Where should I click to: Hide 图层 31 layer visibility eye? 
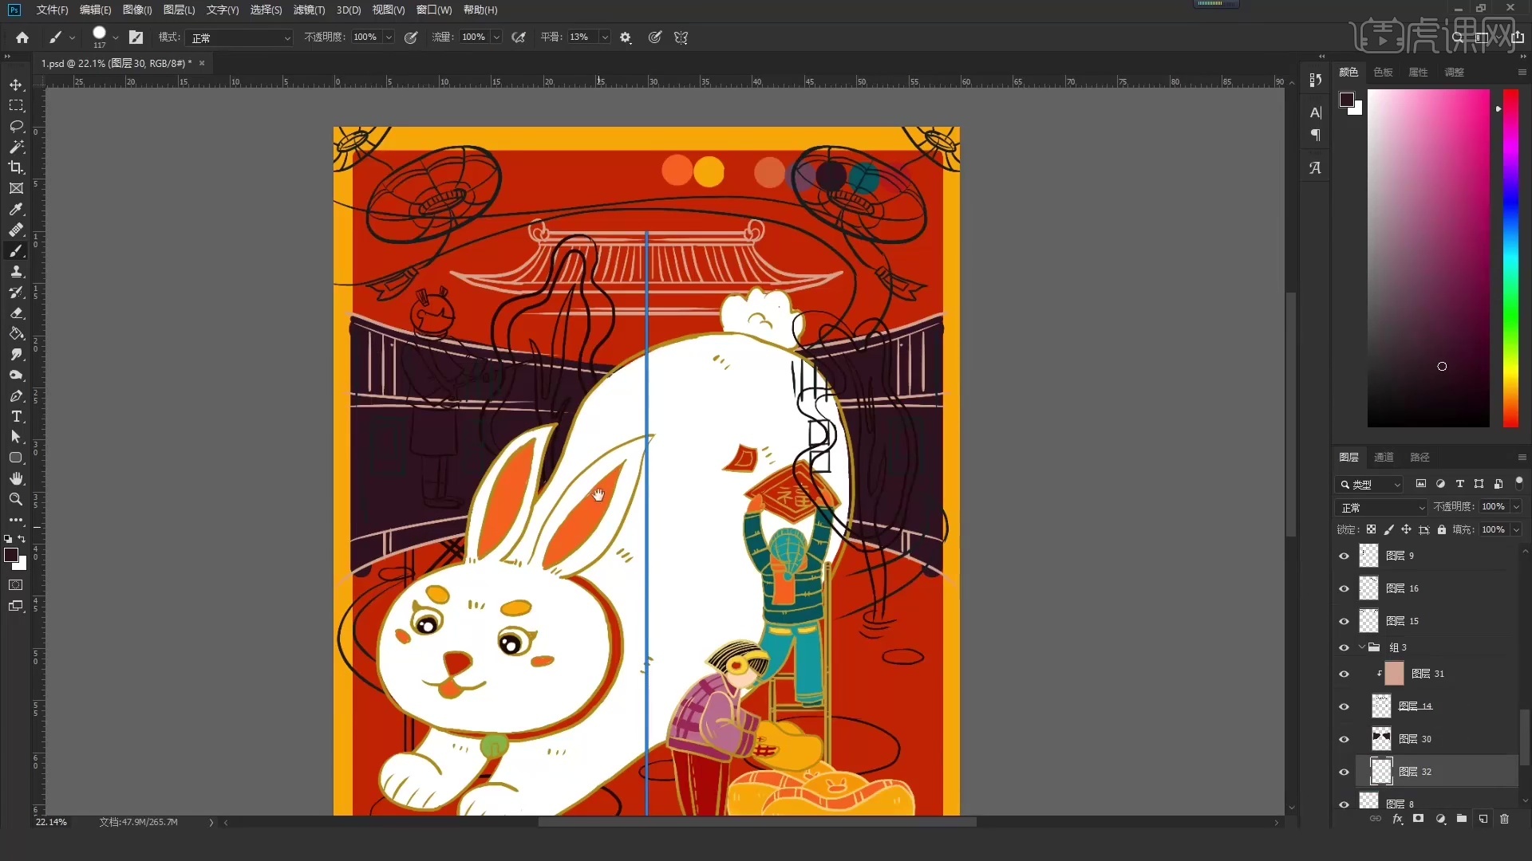click(x=1344, y=674)
